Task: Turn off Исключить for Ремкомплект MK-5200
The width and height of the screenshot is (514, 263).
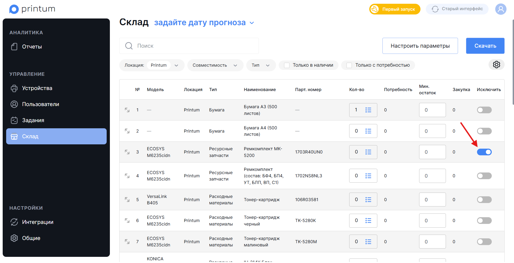Action: coord(484,152)
